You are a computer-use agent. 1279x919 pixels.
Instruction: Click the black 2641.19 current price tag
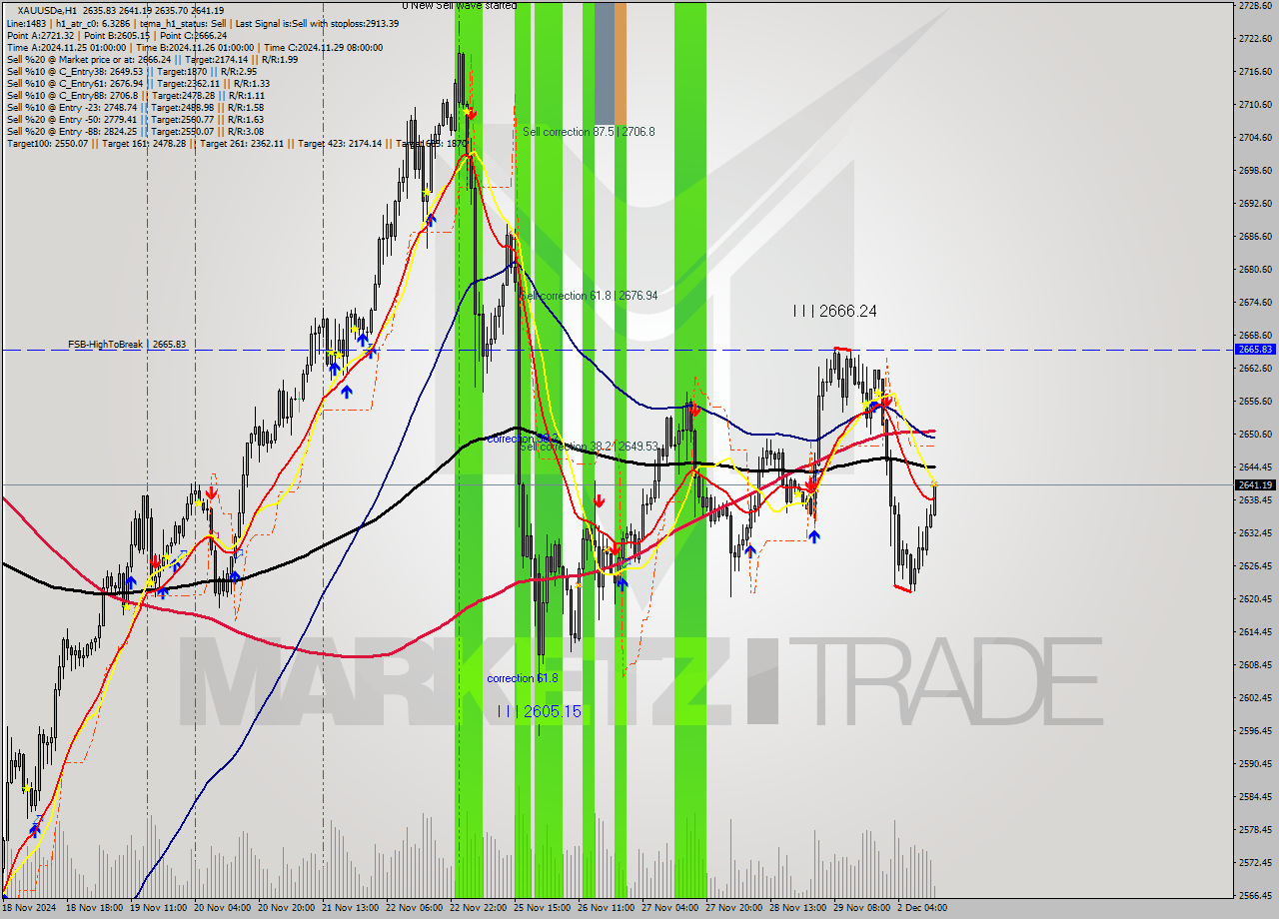point(1255,484)
